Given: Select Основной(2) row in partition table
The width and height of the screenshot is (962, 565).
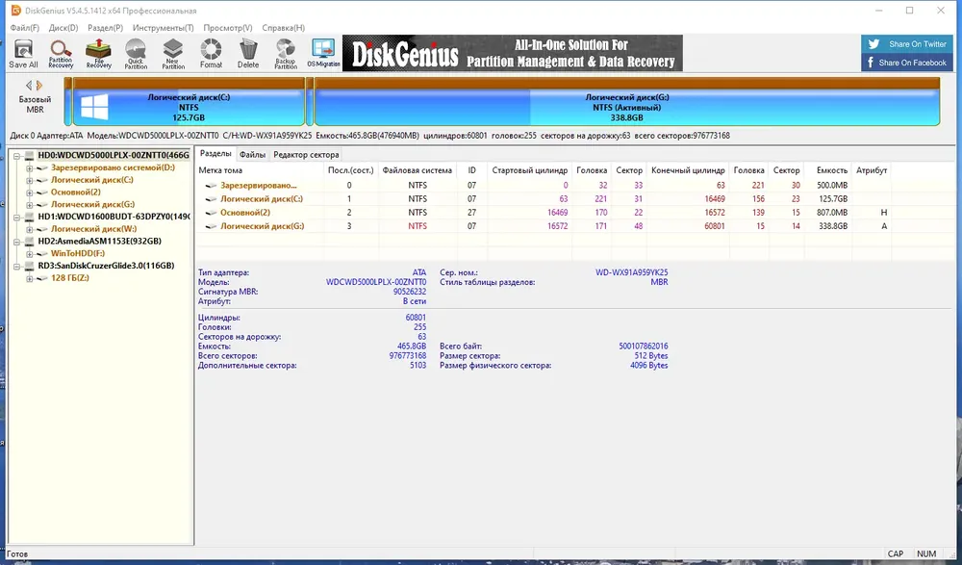Looking at the screenshot, I should point(544,213).
